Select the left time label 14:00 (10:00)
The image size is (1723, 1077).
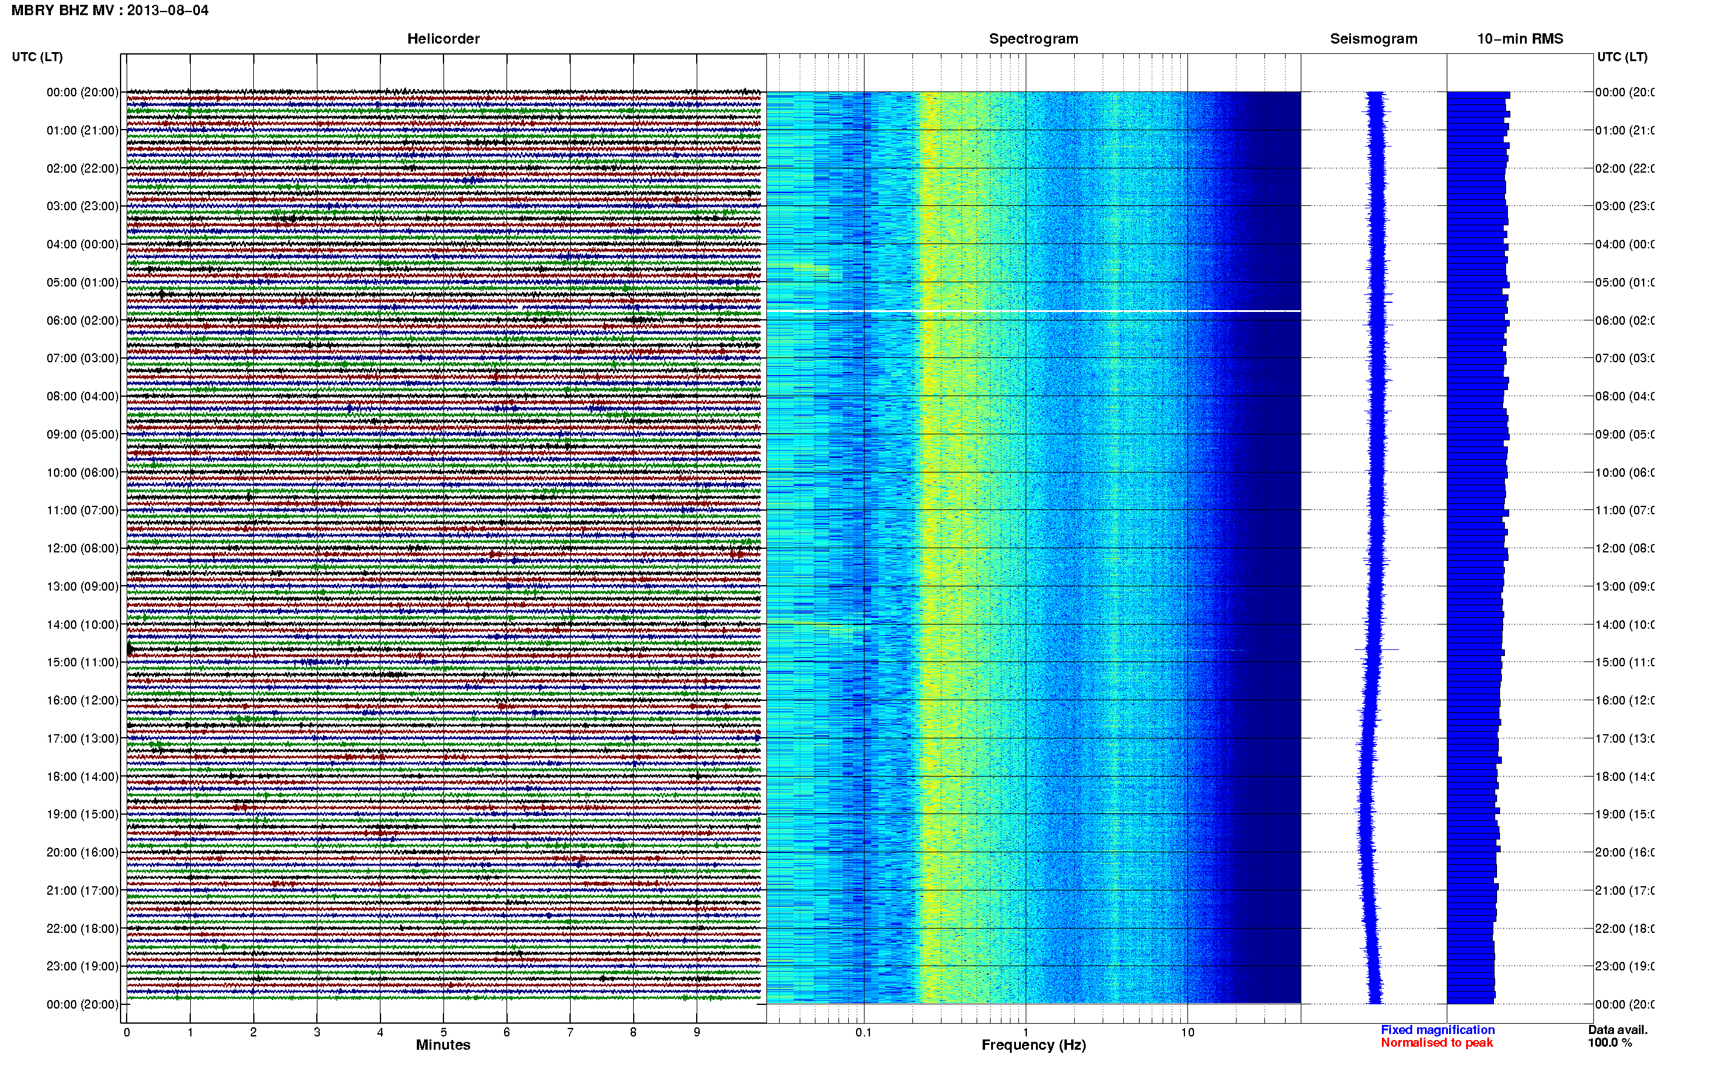pos(82,625)
